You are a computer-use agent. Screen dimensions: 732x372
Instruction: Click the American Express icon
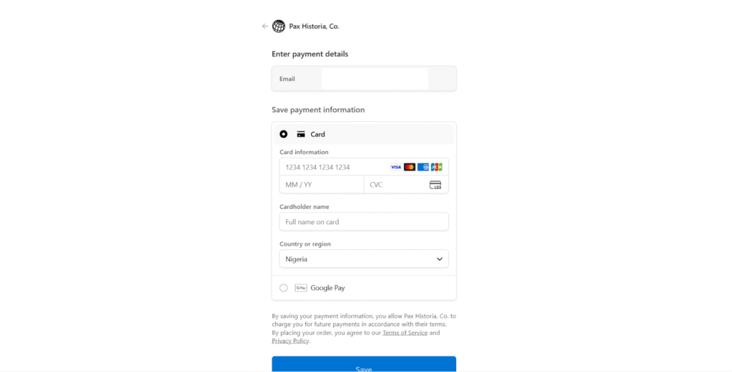point(423,167)
